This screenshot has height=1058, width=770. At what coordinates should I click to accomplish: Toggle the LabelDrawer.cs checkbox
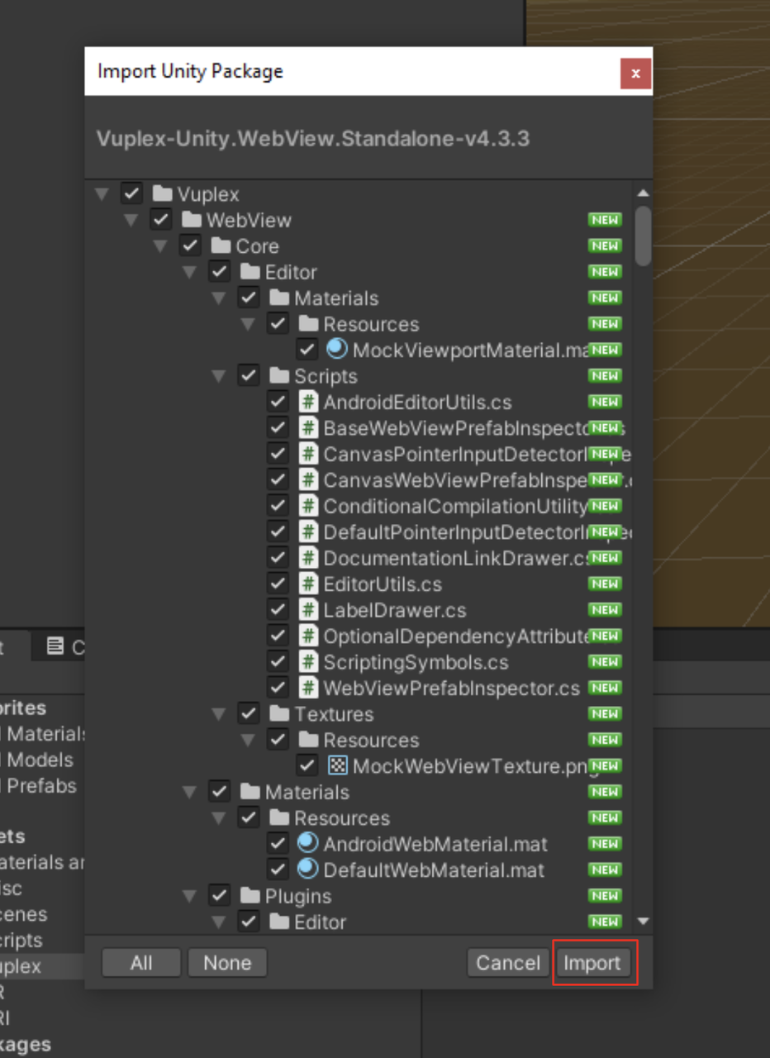click(278, 610)
